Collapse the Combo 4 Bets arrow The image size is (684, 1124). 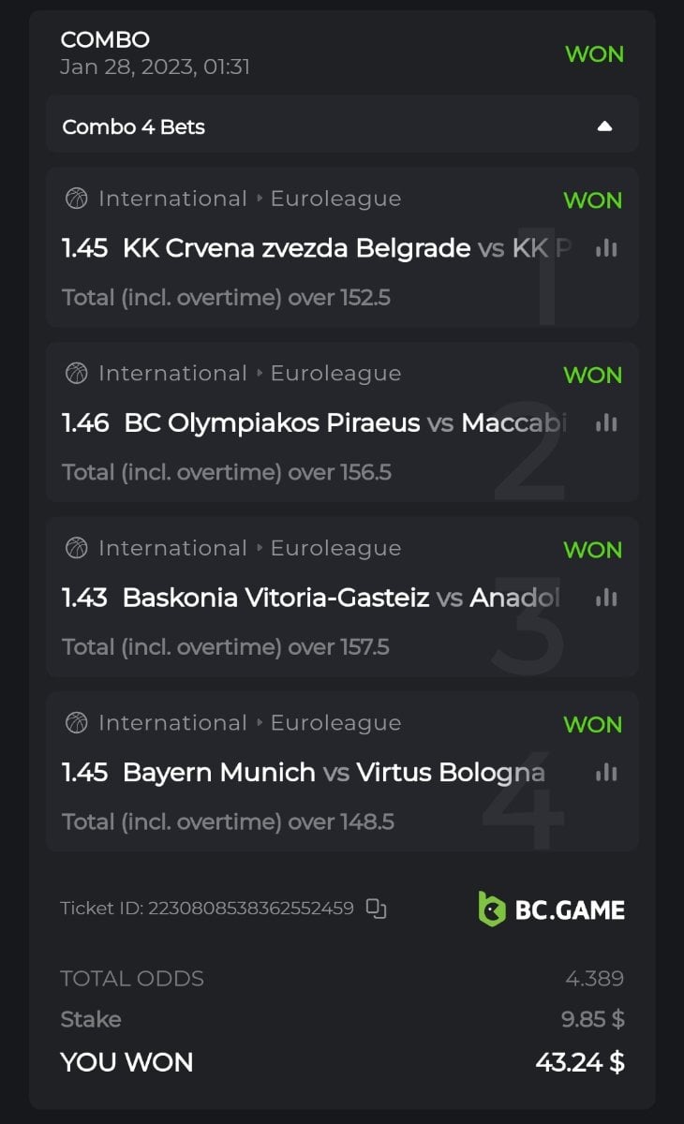point(604,126)
